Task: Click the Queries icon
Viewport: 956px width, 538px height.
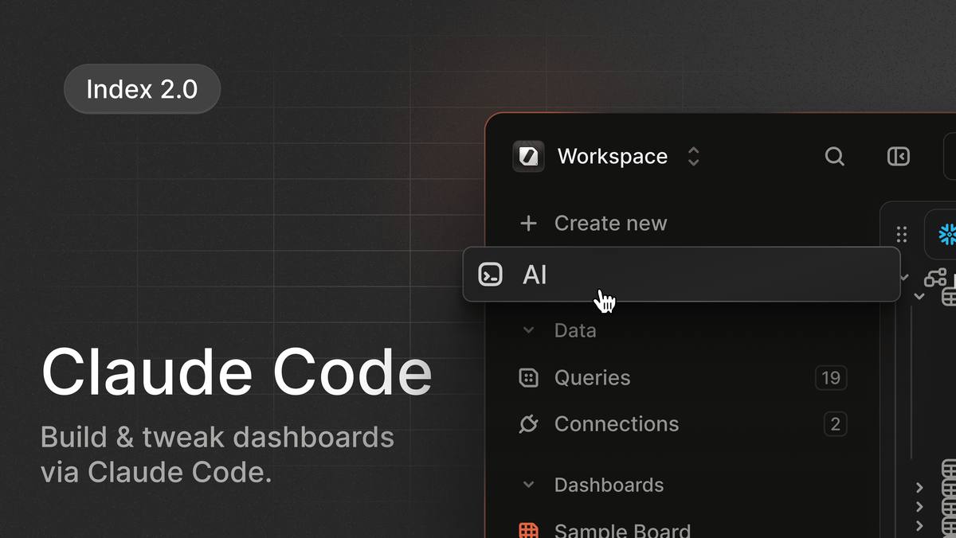Action: 528,377
